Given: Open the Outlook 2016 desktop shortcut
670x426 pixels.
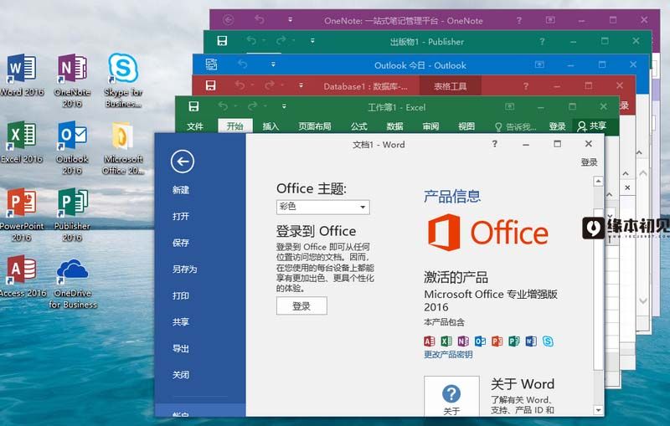Looking at the screenshot, I should pyautogui.click(x=72, y=147).
